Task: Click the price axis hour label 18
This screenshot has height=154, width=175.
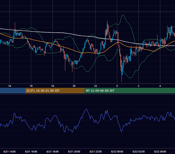Action: pyautogui.click(x=52, y=86)
